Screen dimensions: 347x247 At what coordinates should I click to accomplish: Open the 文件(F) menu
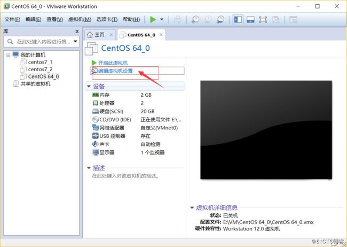[x=12, y=19]
